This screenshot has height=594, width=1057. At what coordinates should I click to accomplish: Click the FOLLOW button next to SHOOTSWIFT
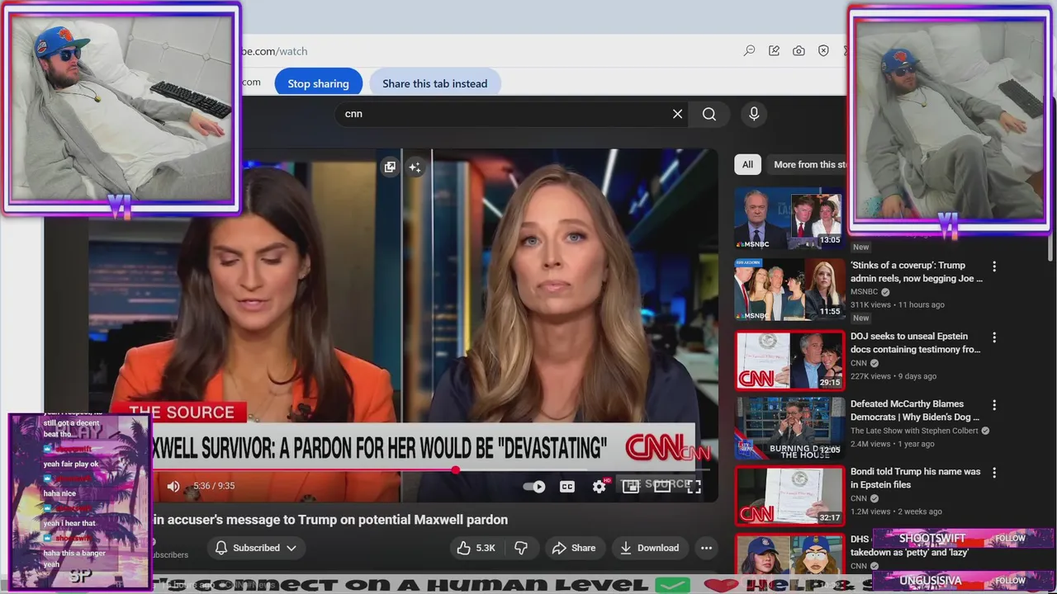point(1010,538)
